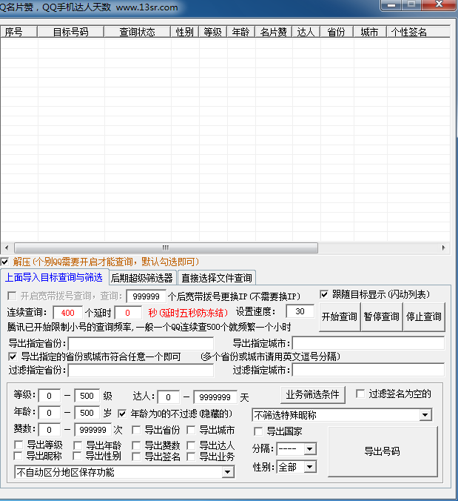Check the 导出国家 option

tap(258, 431)
